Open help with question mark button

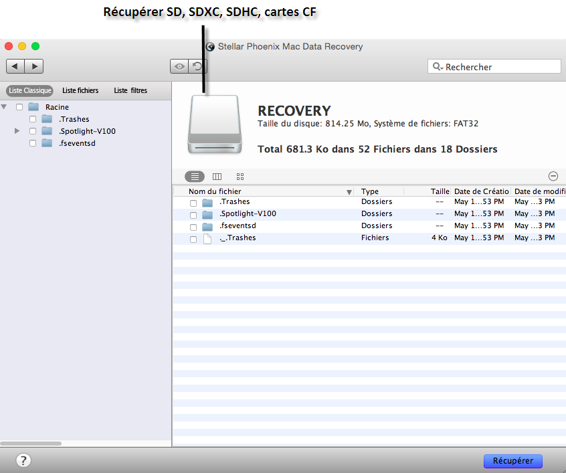pyautogui.click(x=23, y=460)
